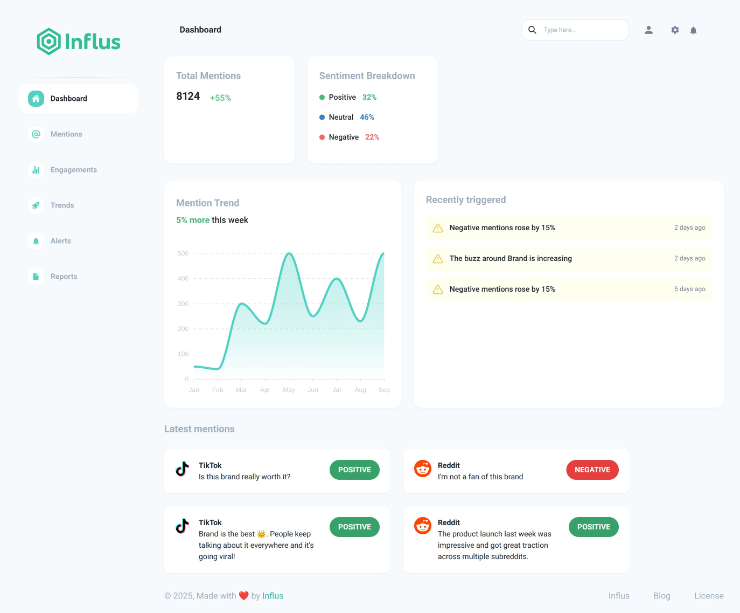
Task: Open the user profile icon
Action: point(649,30)
